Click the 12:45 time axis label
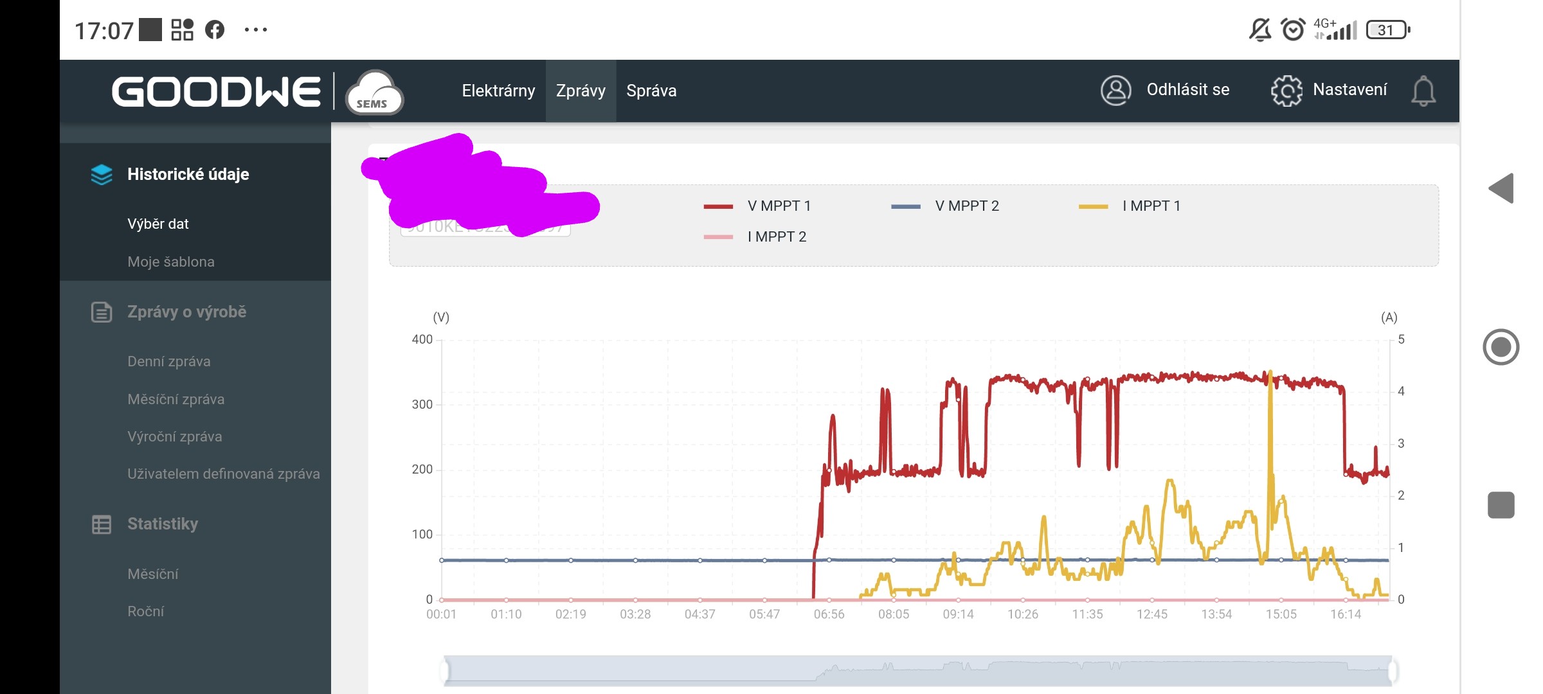The height and width of the screenshot is (694, 1543). (1151, 614)
